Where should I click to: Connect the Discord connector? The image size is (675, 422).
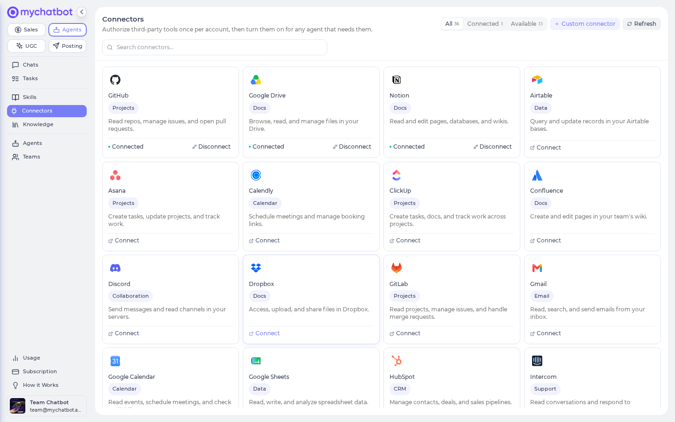click(x=124, y=333)
